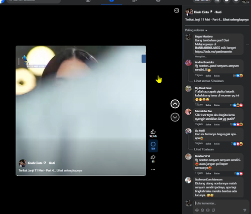This screenshot has width=251, height=214.
Task: View reactions on Bundae Vi Vi comment
Action: pos(238,173)
